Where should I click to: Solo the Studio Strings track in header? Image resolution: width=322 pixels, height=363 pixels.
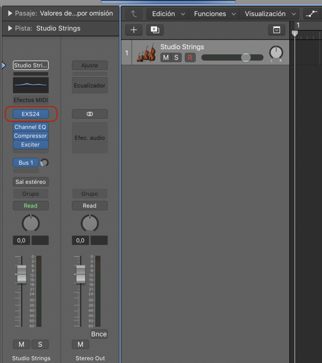tap(176, 58)
